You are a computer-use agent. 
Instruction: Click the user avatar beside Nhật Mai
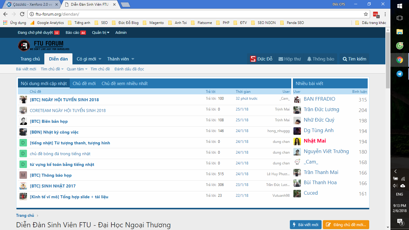click(297, 141)
